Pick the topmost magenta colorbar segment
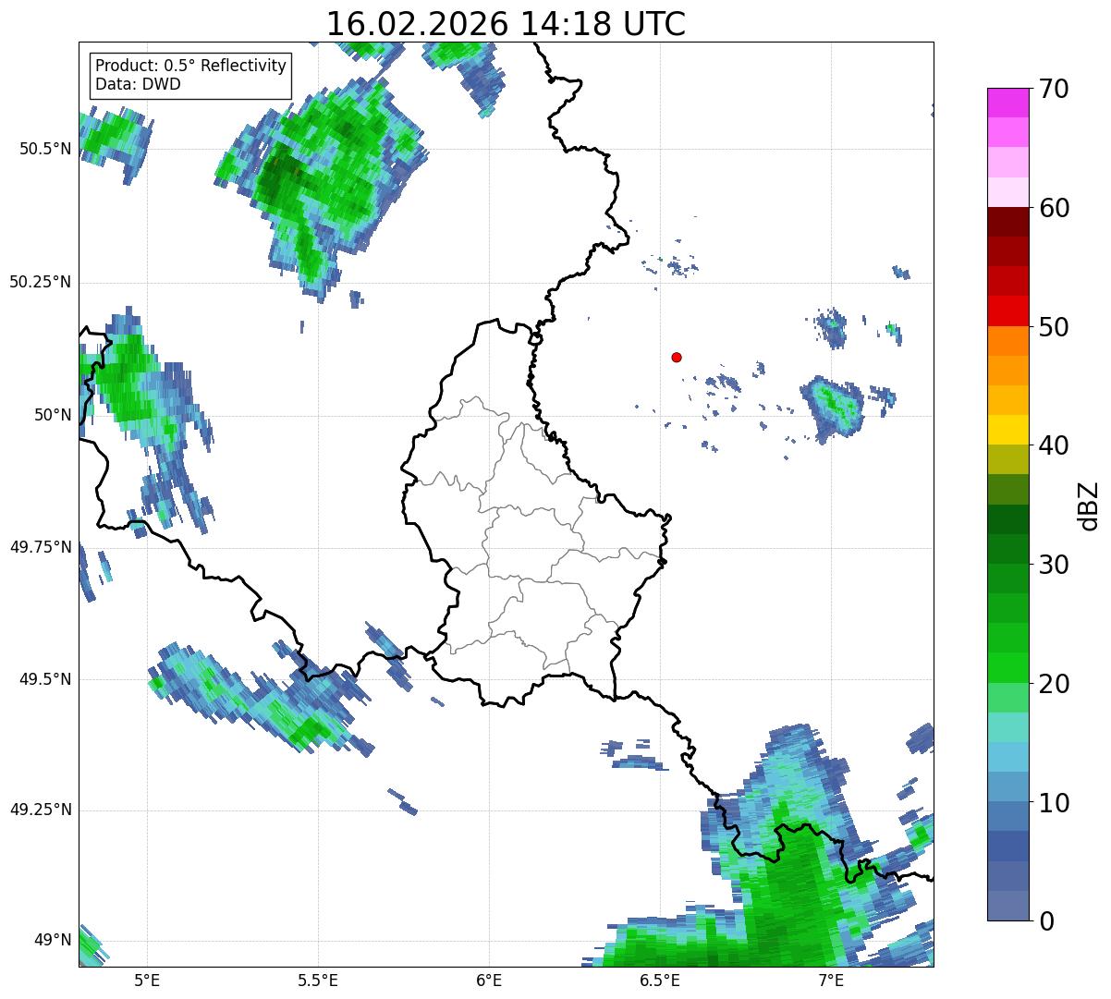1111x999 pixels. pyautogui.click(x=1007, y=103)
